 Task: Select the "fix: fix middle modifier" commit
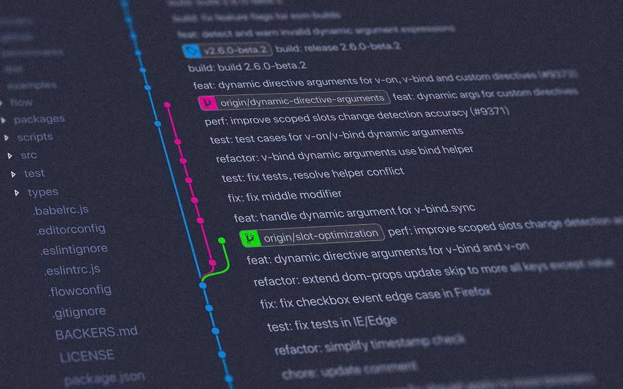tap(284, 196)
